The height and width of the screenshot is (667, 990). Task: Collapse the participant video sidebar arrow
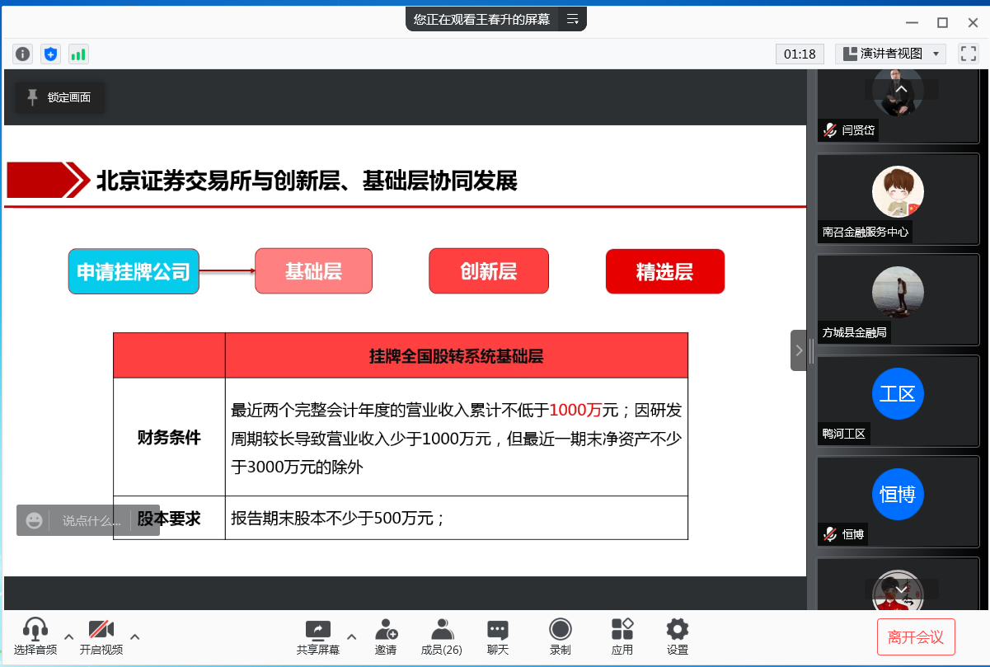798,350
